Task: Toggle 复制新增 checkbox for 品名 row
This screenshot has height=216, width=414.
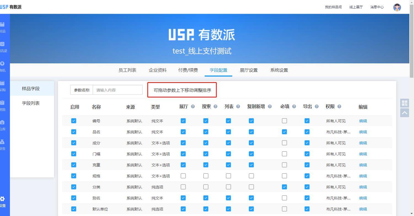Action: (x=251, y=132)
